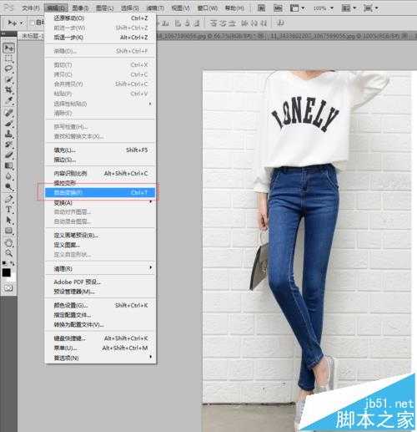Viewport: 417px width, 432px height.
Task: Select the Hand tool
Action: 8,243
